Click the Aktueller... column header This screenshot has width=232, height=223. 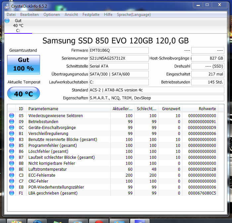(x=122, y=109)
